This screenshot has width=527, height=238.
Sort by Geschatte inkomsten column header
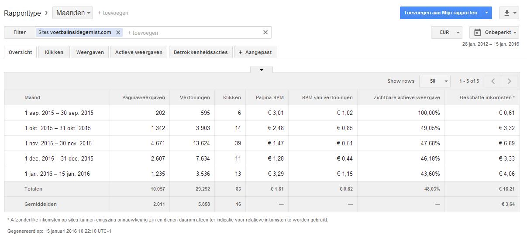(x=487, y=97)
